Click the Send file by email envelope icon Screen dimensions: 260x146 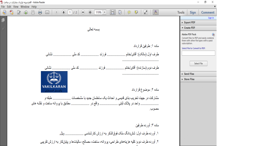click(x=47, y=12)
